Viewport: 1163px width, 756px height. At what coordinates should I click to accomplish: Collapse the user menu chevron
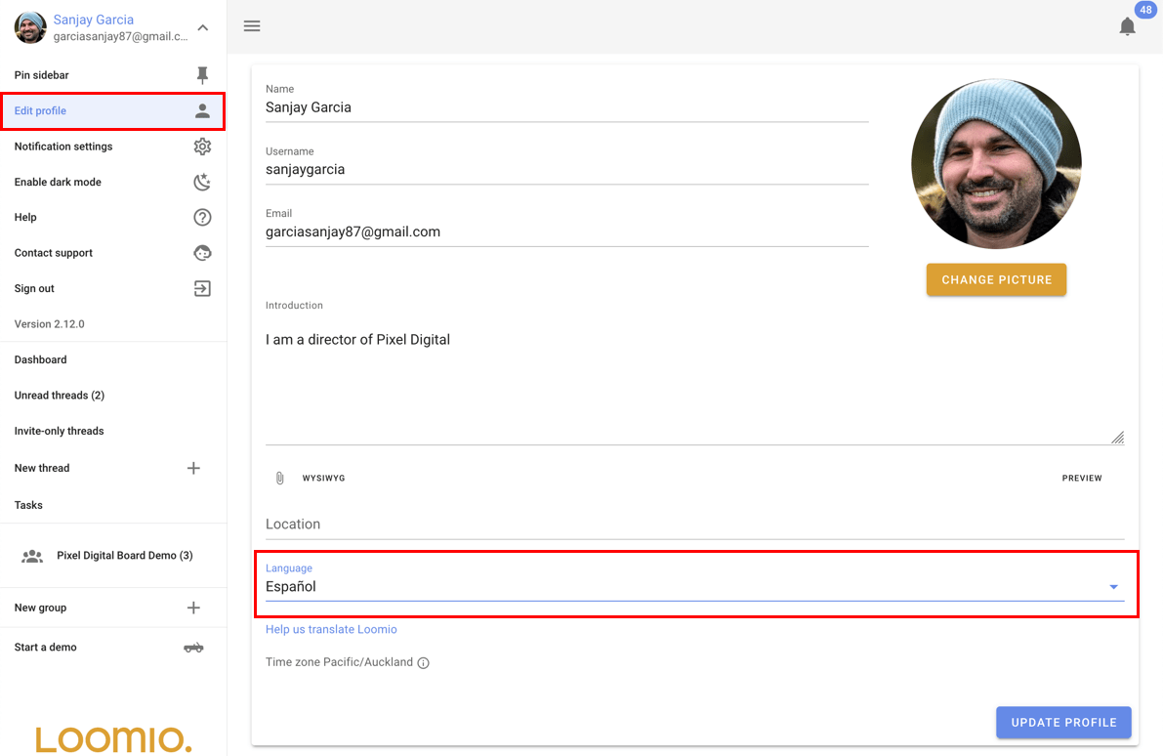coord(203,27)
